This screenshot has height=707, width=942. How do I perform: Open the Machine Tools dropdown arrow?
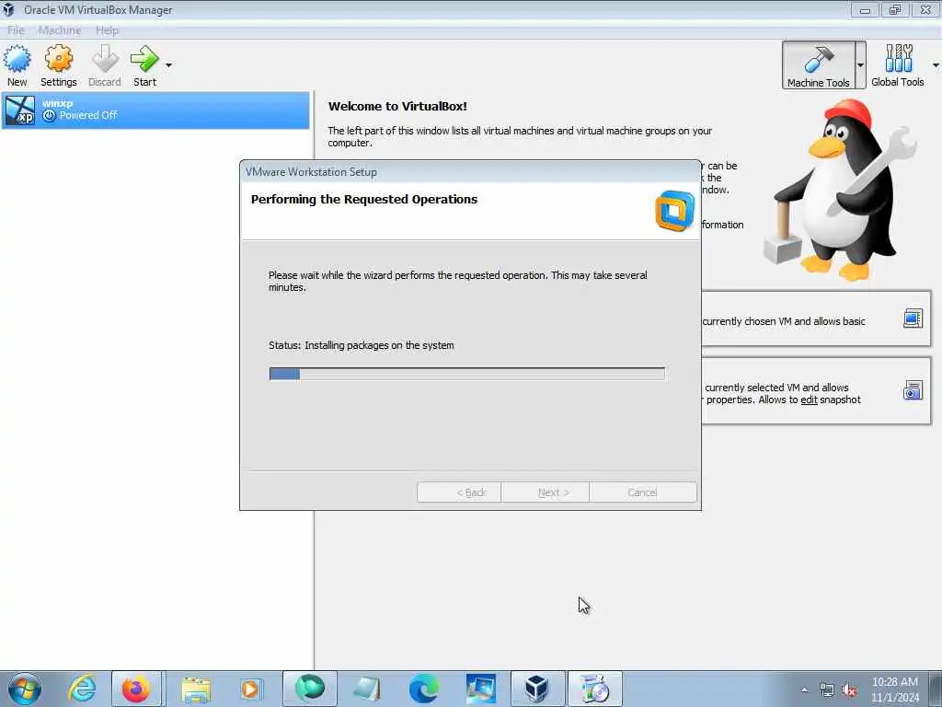click(860, 65)
